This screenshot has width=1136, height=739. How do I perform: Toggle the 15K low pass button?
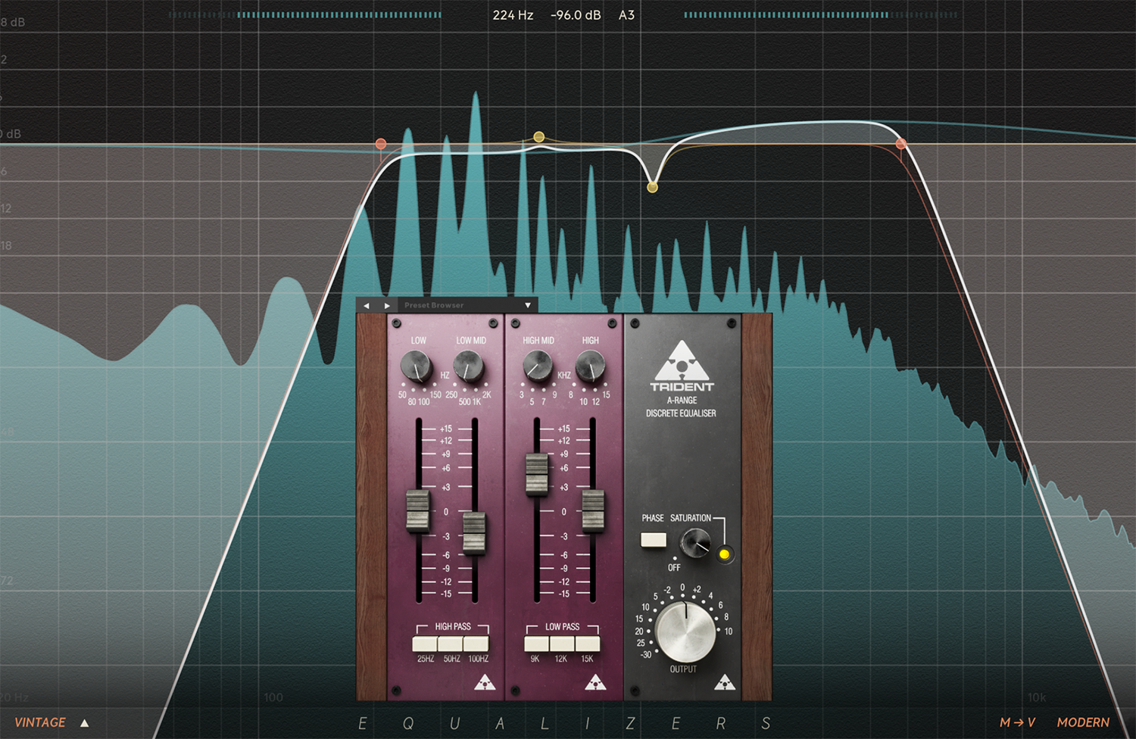pos(588,644)
